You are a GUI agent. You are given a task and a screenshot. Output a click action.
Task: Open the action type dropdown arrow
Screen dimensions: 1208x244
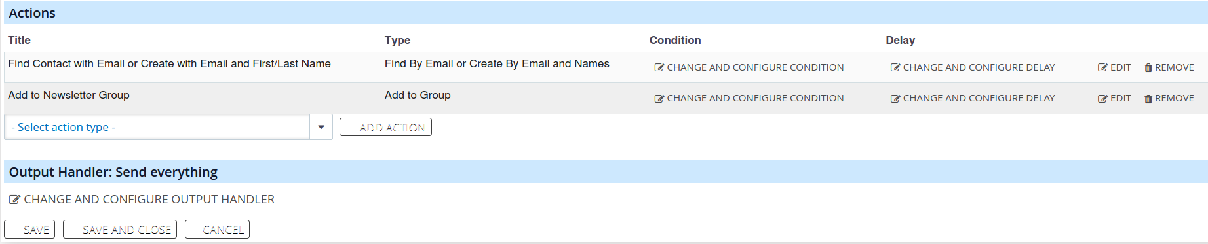pyautogui.click(x=321, y=127)
